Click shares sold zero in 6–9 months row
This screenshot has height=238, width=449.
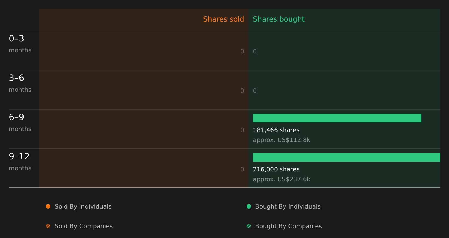point(242,130)
